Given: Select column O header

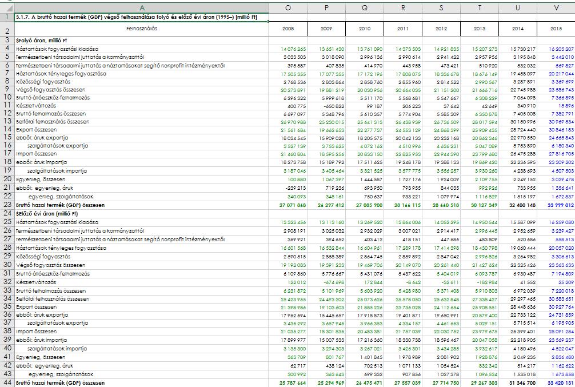Looking at the screenshot, I should 288,7.
